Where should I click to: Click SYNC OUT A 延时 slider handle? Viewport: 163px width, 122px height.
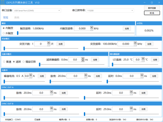(x=84, y=98)
